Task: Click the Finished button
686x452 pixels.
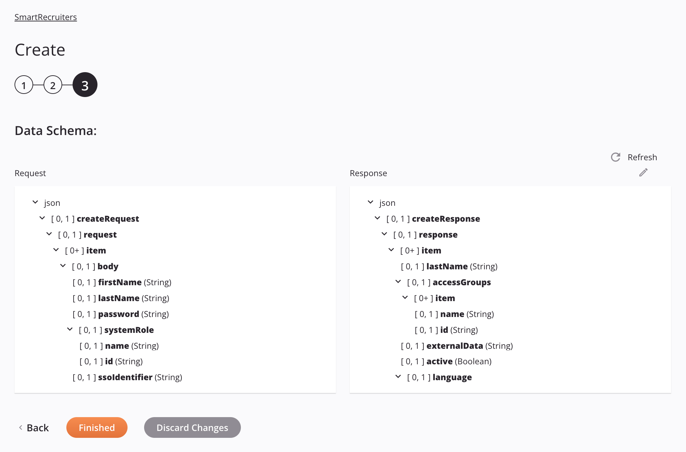Action: 96,427
